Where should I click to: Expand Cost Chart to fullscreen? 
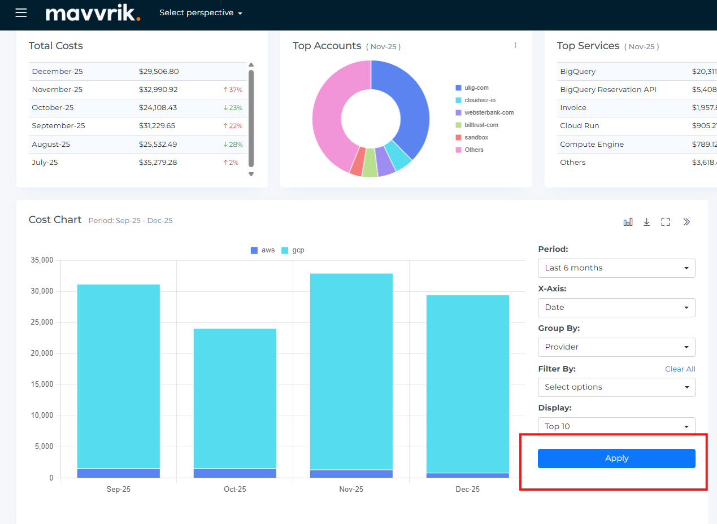666,222
